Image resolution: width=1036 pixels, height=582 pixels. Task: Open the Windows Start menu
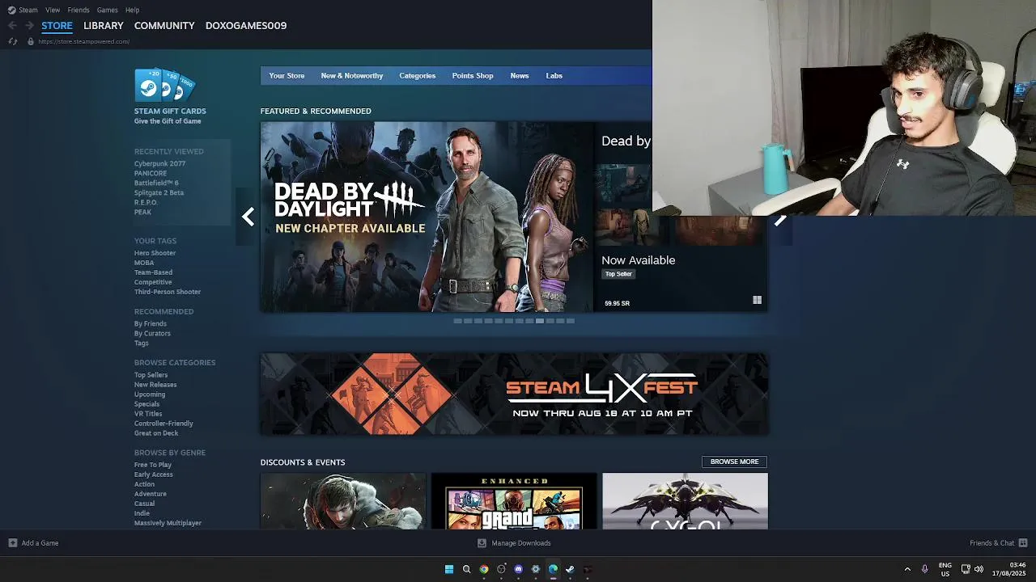(x=449, y=569)
